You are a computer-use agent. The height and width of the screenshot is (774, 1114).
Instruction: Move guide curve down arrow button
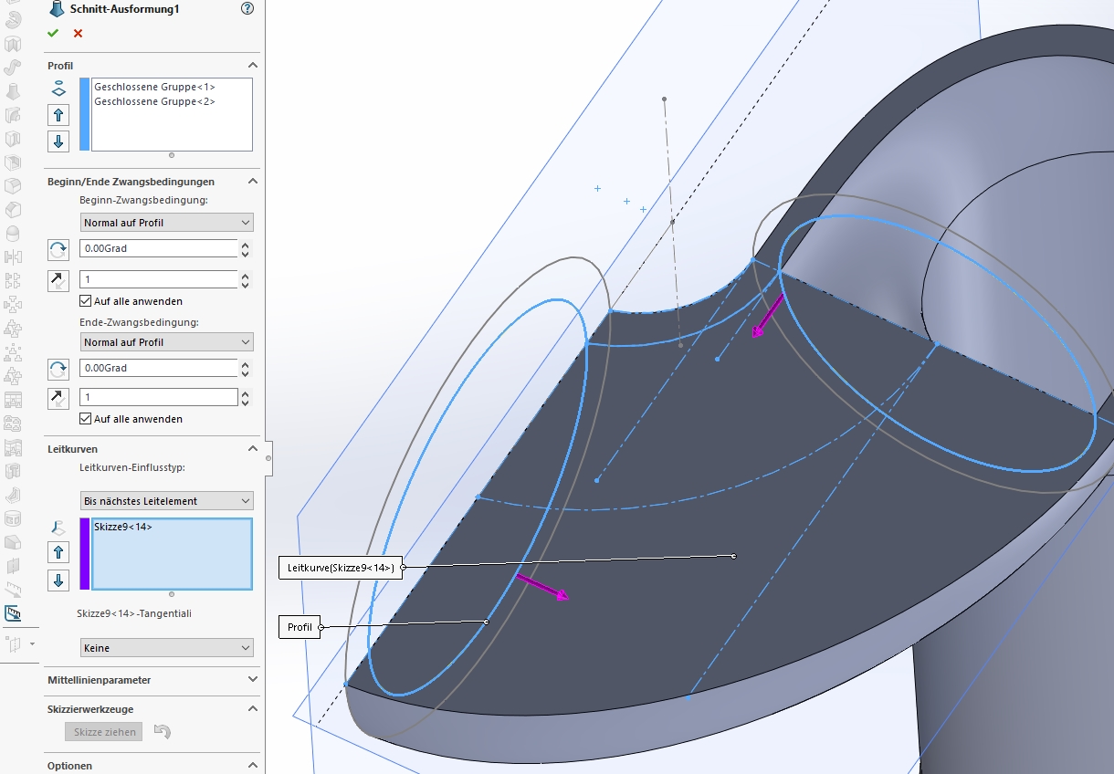click(x=58, y=580)
